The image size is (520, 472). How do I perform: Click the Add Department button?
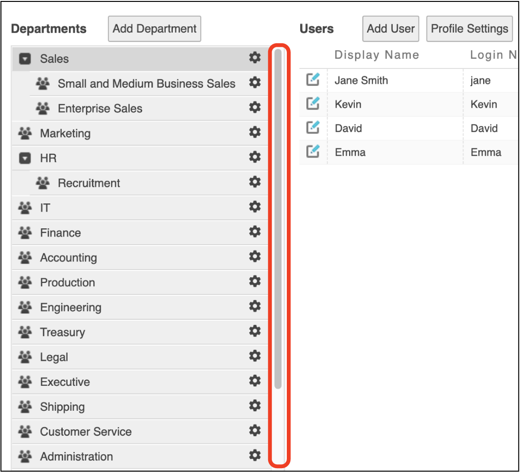point(154,29)
